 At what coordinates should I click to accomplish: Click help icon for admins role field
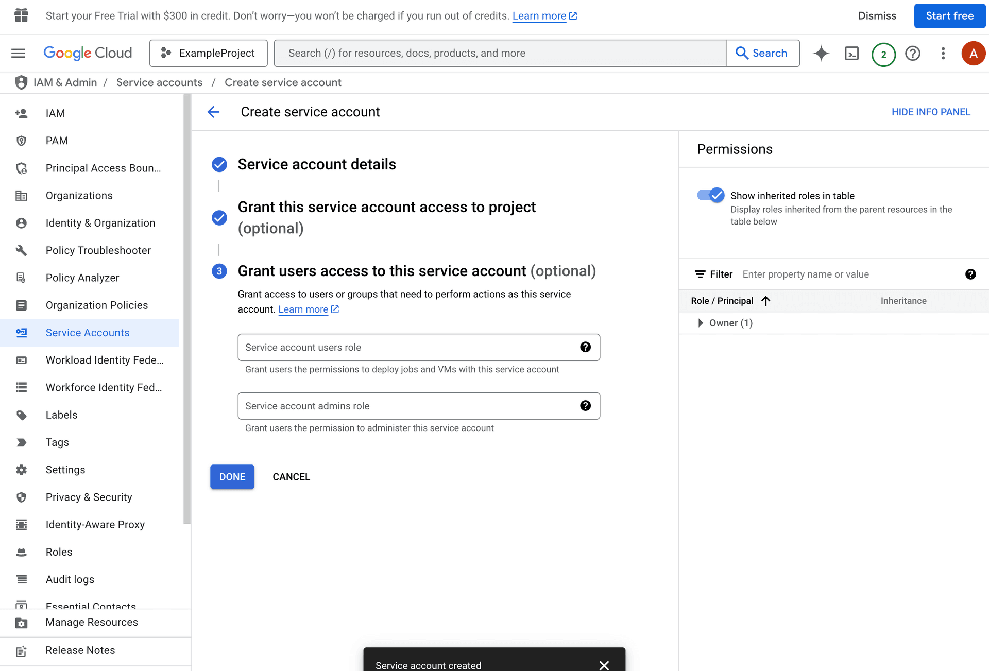coord(585,406)
